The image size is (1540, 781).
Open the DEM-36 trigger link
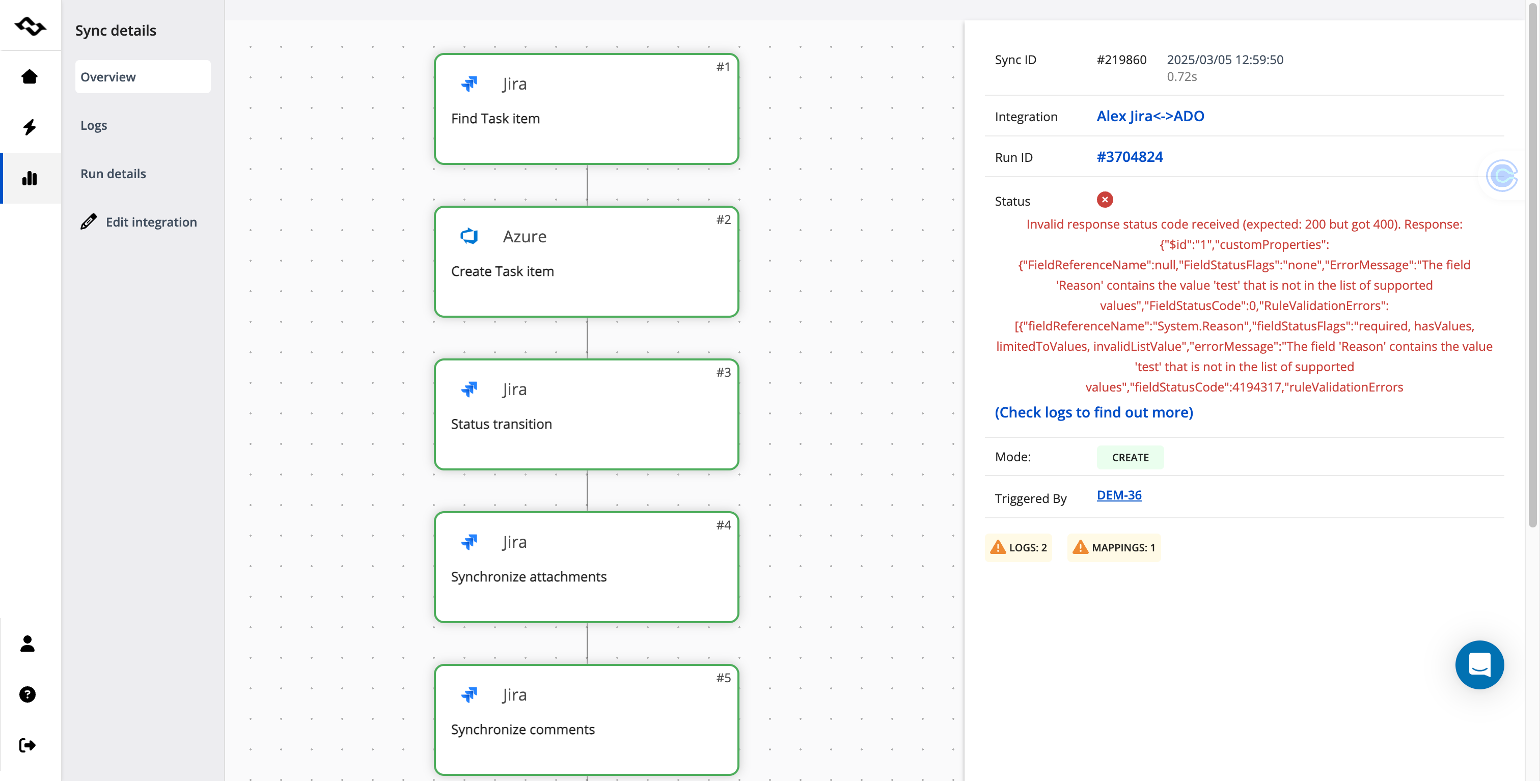pyautogui.click(x=1118, y=495)
